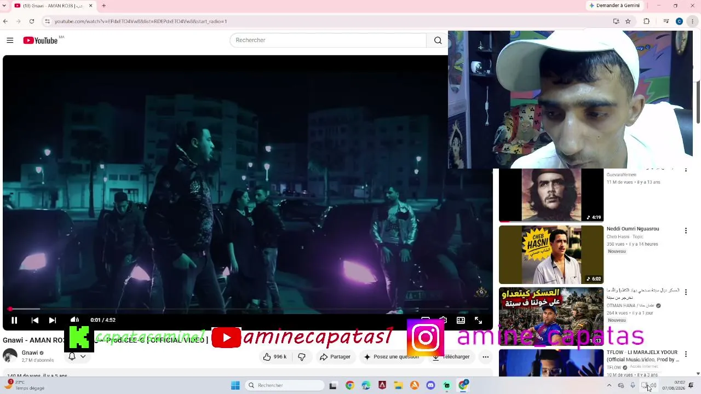Open the YouTube guide hamburger menu
Screen dimensions: 701x394
10,40
